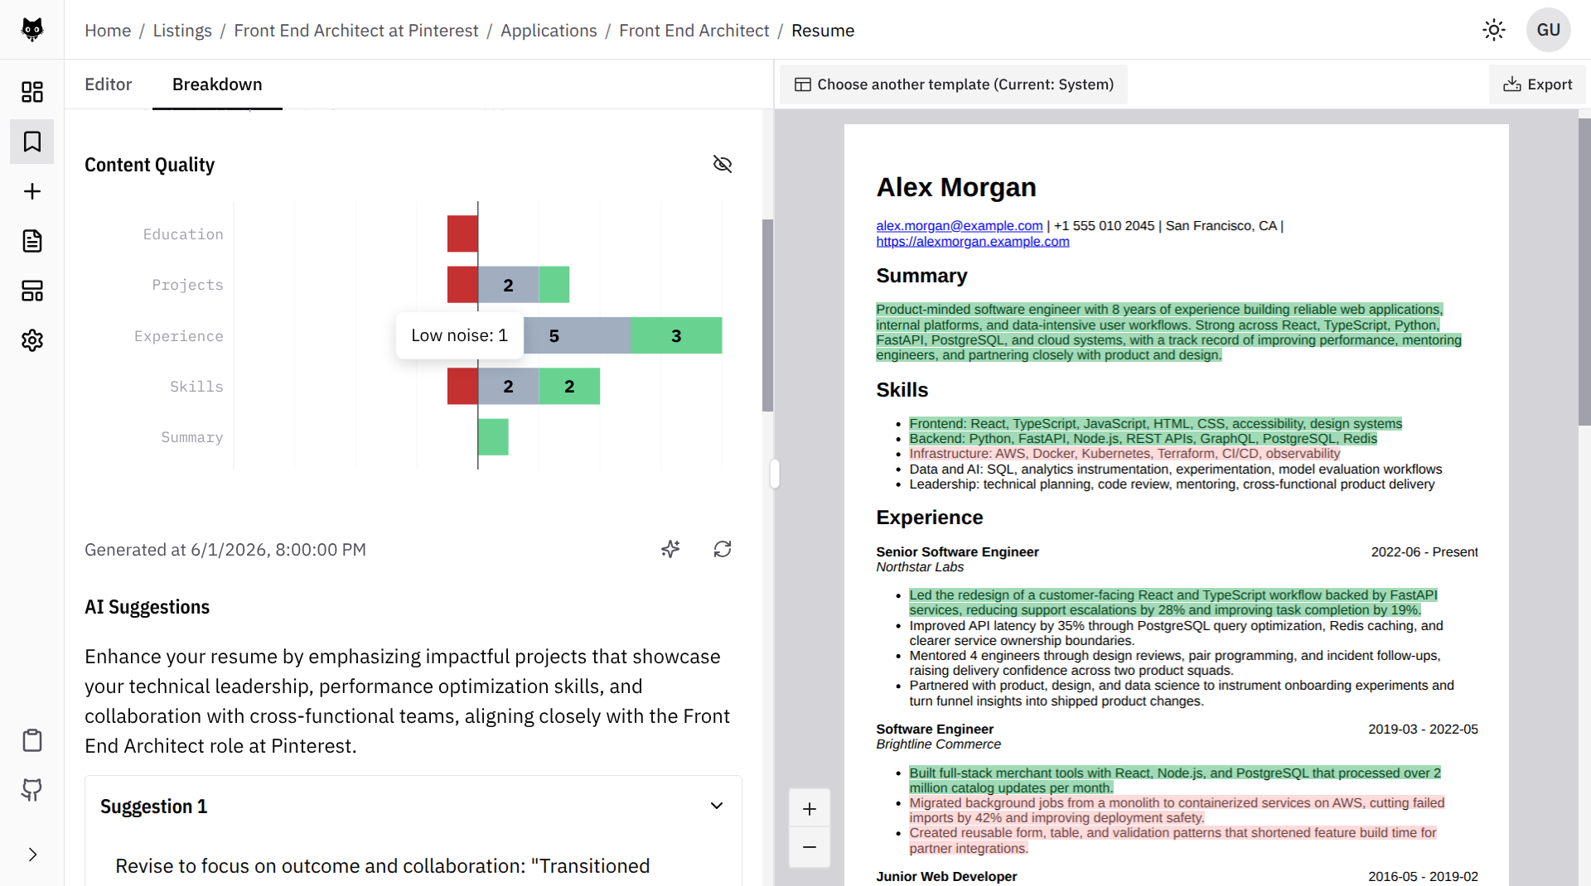1591x886 pixels.
Task: Click the Alex Morgan name heading
Action: [956, 187]
